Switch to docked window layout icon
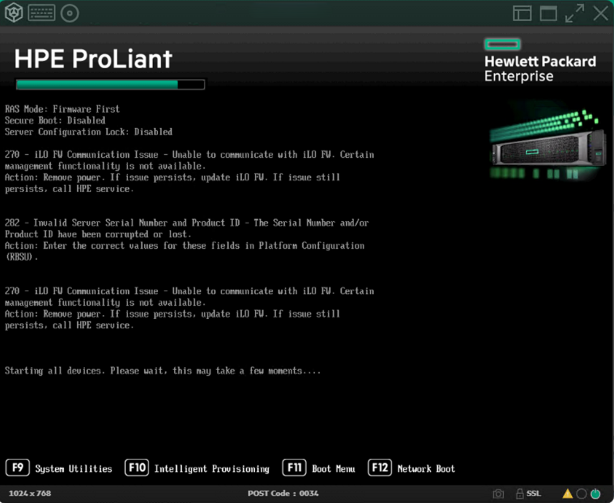614x503 pixels. click(522, 13)
